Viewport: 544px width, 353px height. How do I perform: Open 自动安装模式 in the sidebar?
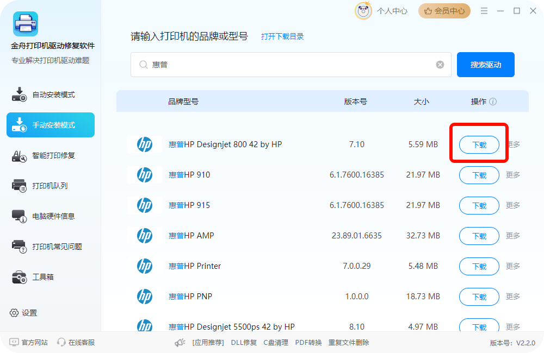pos(51,94)
